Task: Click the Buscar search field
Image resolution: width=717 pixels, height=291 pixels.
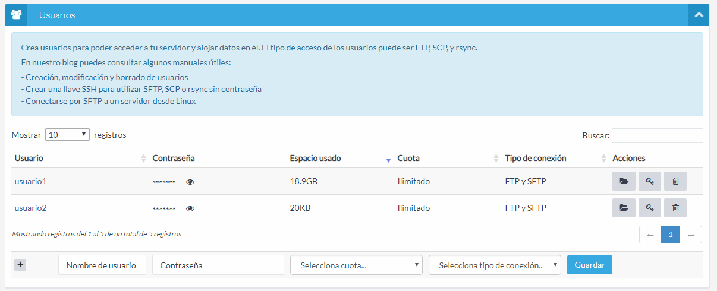Action: tap(657, 135)
